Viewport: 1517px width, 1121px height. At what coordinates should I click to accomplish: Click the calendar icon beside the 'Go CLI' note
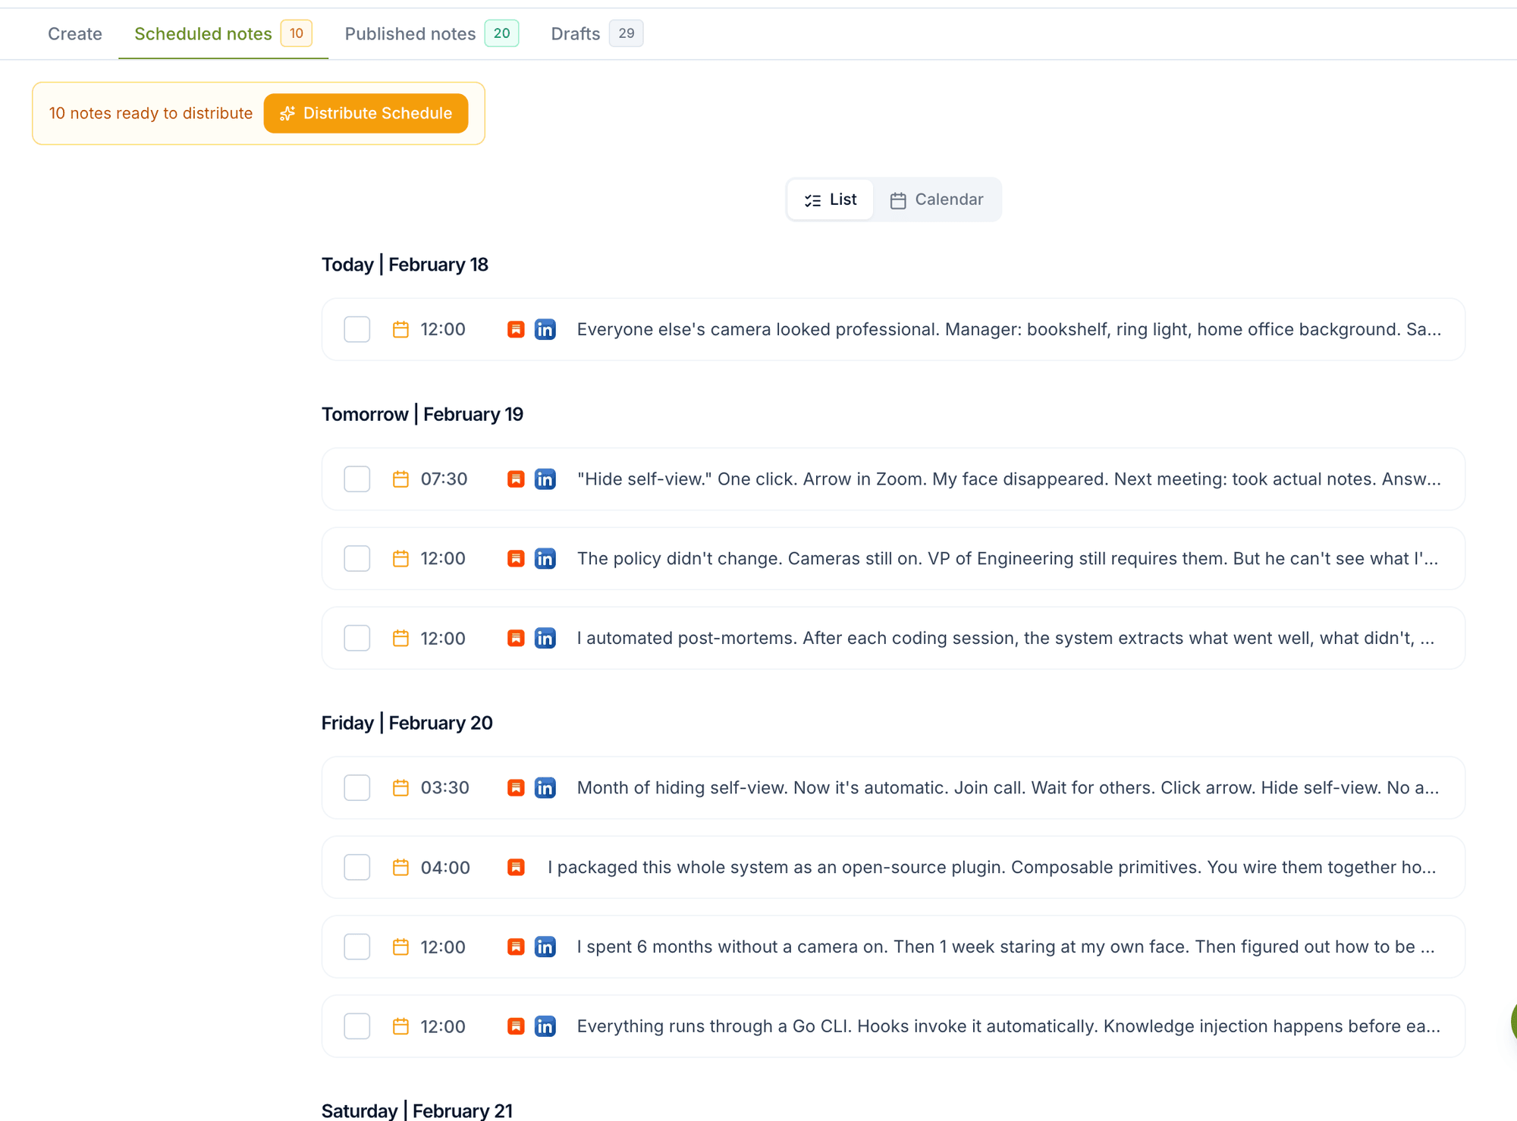tap(400, 1025)
